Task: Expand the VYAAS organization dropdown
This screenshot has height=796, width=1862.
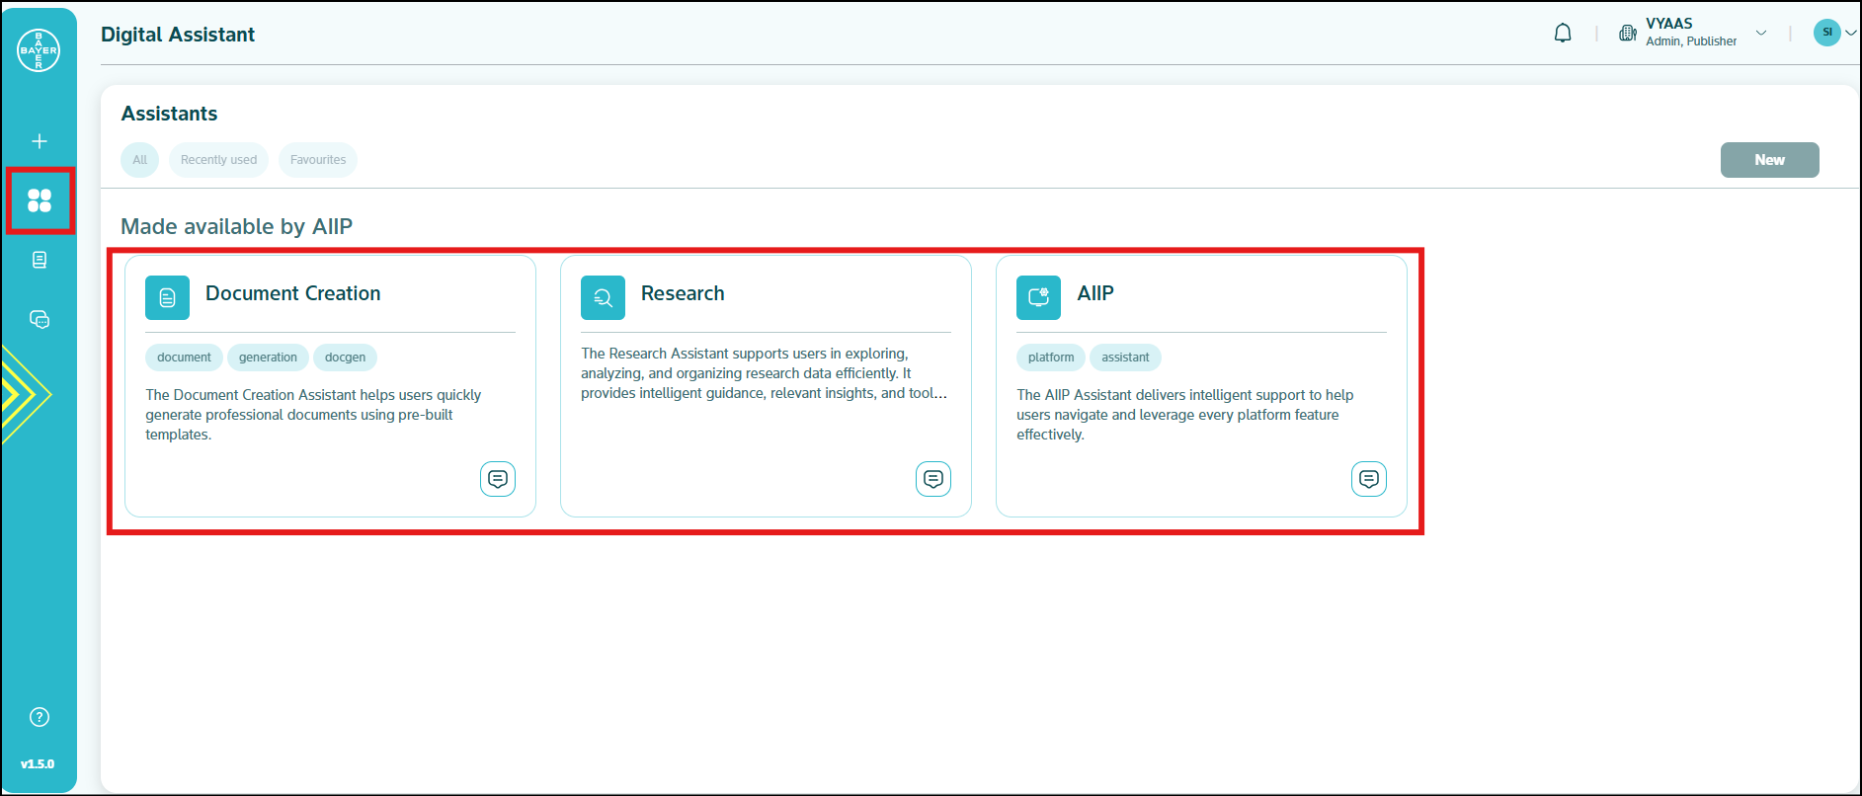Action: pyautogui.click(x=1761, y=33)
